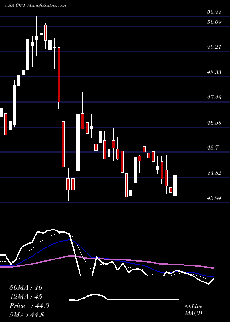Viewport: 230px width, 322px height.
Task: Click the '50MA : 46' readout
Action: (x=26, y=287)
